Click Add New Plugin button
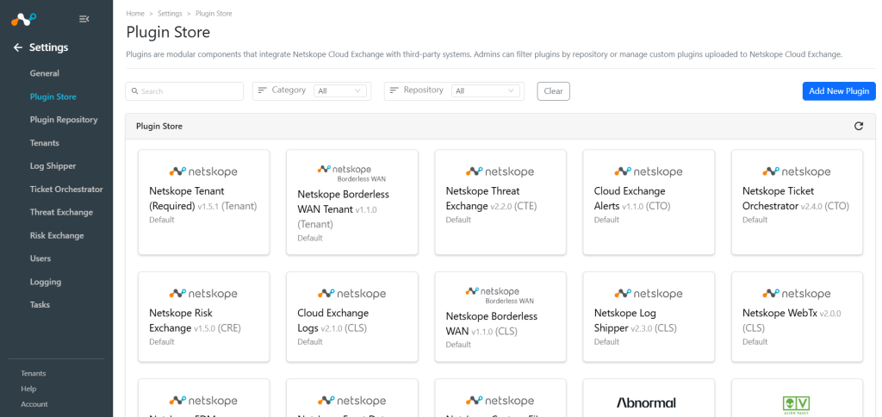The height and width of the screenshot is (417, 882). tap(839, 91)
